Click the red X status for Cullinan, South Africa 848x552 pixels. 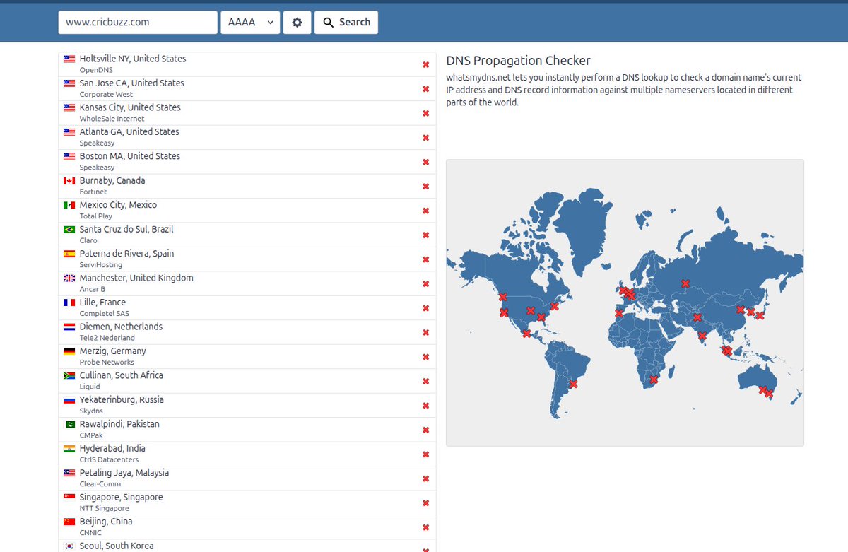tap(425, 382)
